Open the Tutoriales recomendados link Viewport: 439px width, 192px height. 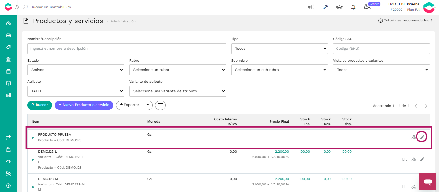click(405, 20)
